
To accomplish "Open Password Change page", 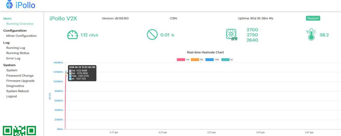I will [x=20, y=76].
